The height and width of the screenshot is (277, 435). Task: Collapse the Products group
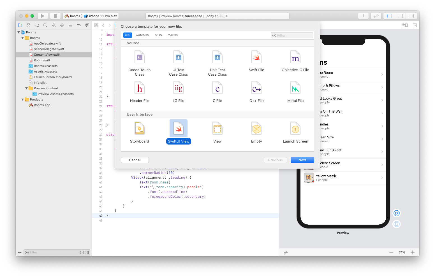point(22,99)
